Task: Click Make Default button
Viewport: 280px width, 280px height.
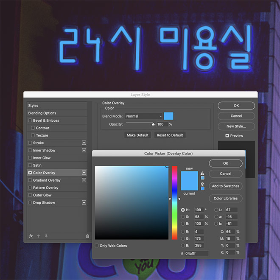Action: click(x=137, y=135)
